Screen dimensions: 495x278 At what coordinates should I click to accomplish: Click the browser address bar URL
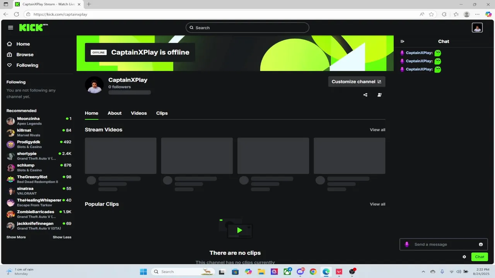coord(60,14)
